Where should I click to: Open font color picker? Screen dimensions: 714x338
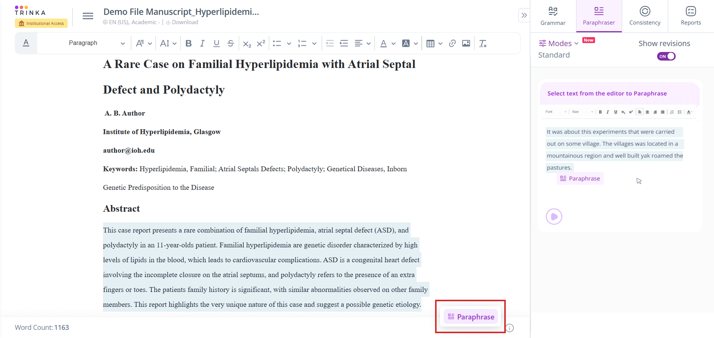click(x=387, y=43)
